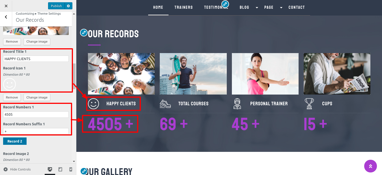382x175 pixels.
Task: Switch to tablet preview icon
Action: pyautogui.click(x=60, y=169)
